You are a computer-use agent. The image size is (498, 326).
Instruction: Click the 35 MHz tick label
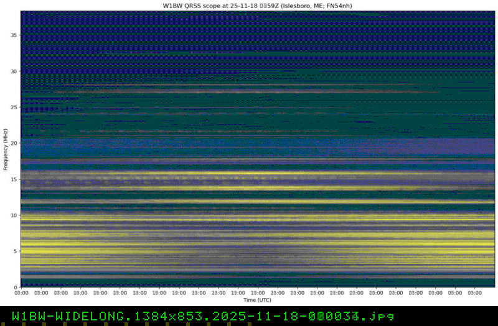click(14, 35)
